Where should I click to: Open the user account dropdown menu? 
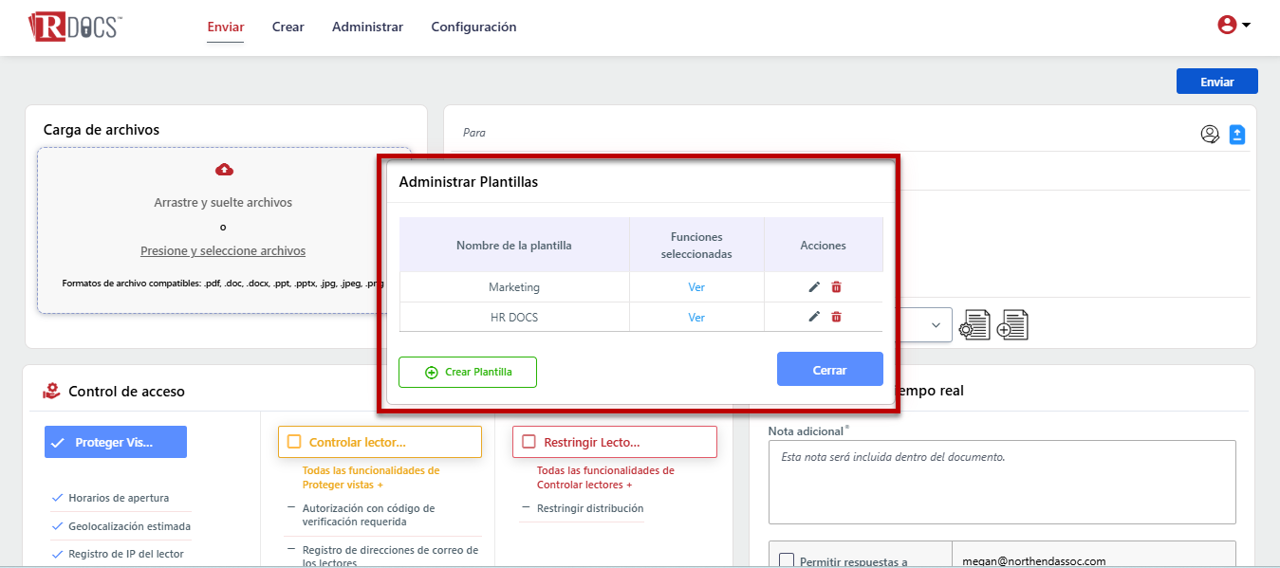click(1234, 26)
